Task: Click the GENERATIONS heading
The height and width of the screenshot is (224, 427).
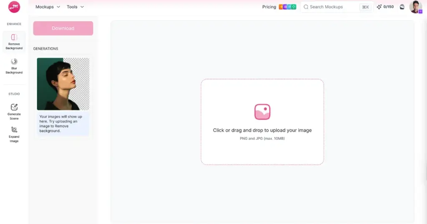Action: pos(45,49)
